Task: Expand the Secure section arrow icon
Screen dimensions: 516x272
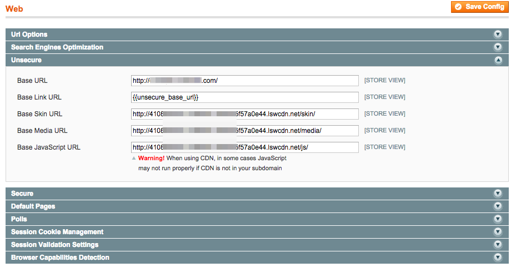Action: (x=498, y=194)
